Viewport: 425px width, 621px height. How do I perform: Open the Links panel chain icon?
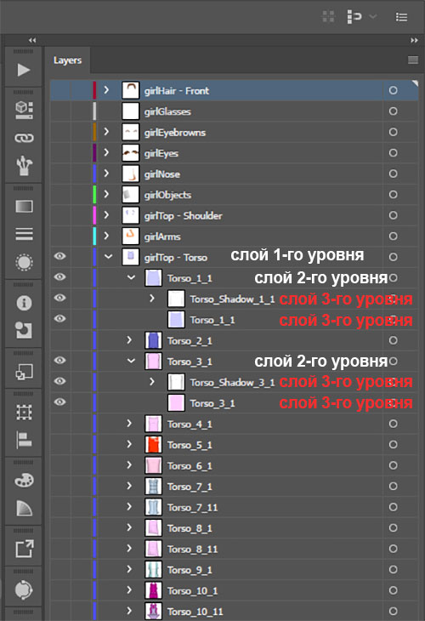pos(24,138)
